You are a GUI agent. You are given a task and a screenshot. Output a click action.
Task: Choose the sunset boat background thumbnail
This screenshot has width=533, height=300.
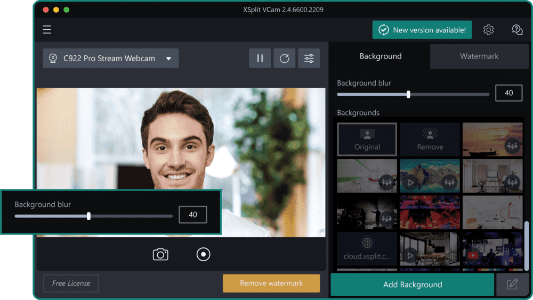492,139
